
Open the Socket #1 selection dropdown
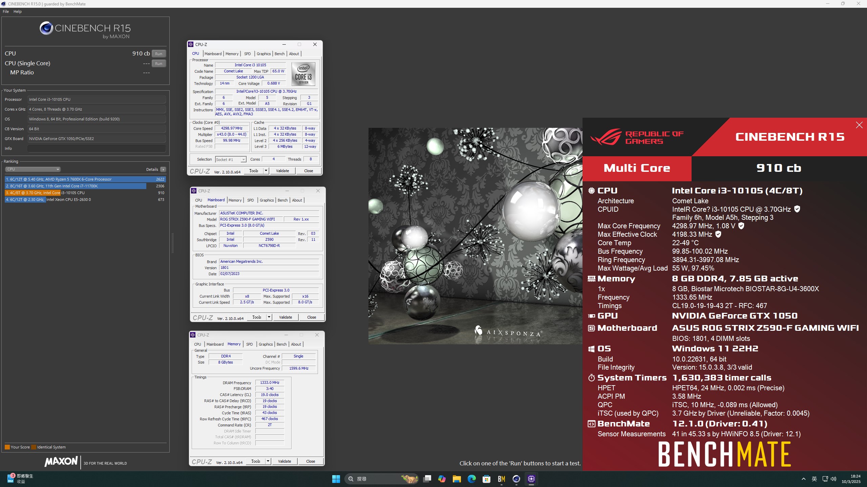231,160
